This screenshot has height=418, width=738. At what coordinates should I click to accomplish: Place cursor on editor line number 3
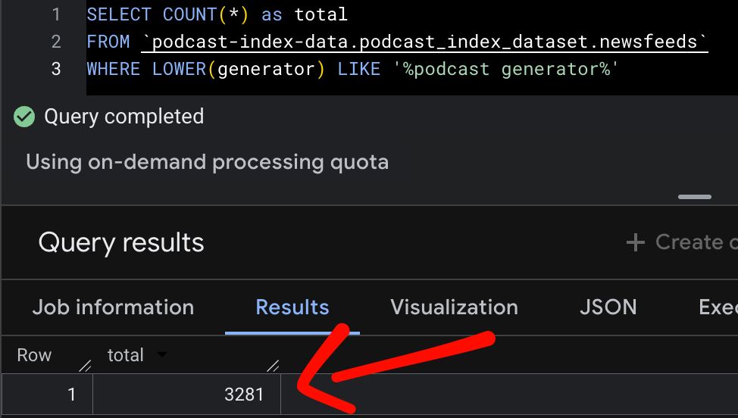click(56, 69)
